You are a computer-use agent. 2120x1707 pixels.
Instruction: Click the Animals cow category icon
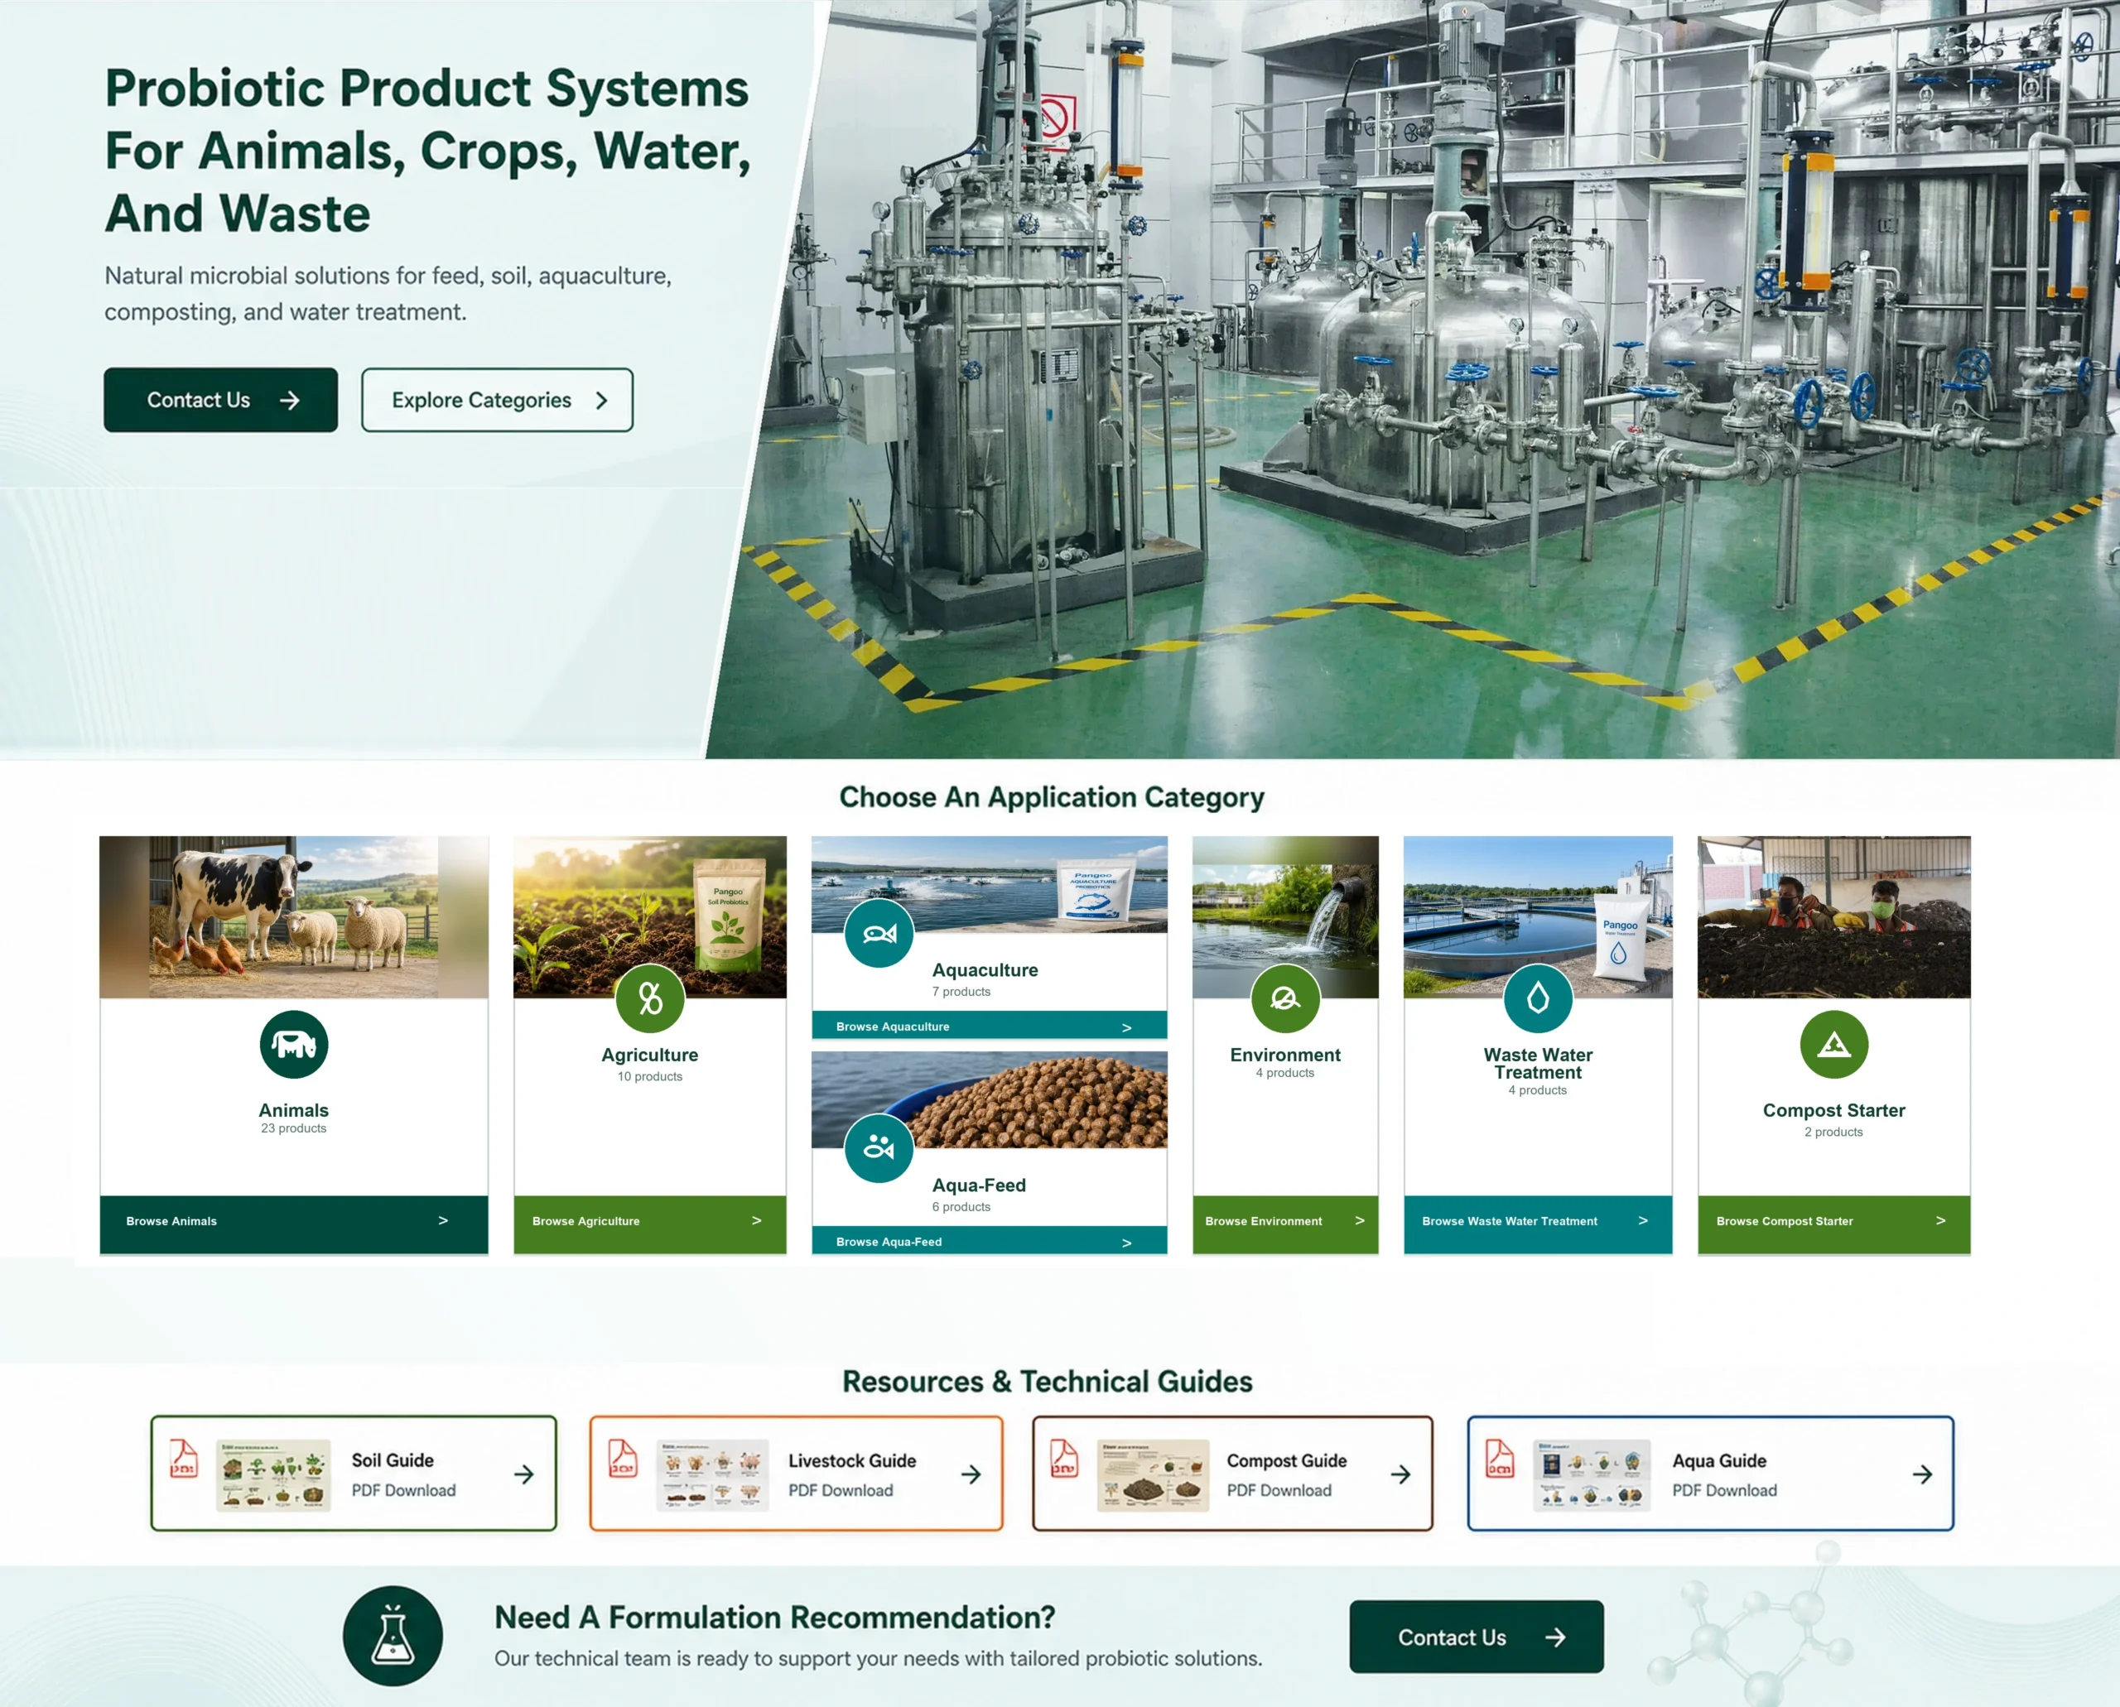(293, 1044)
